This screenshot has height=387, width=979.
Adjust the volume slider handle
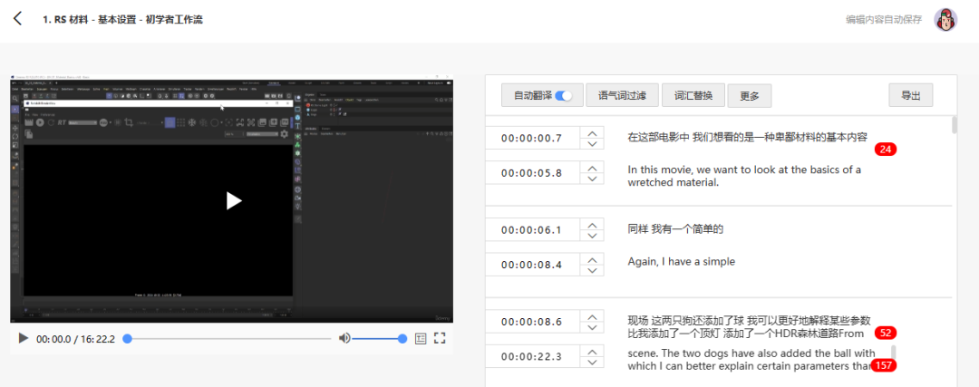[402, 338]
